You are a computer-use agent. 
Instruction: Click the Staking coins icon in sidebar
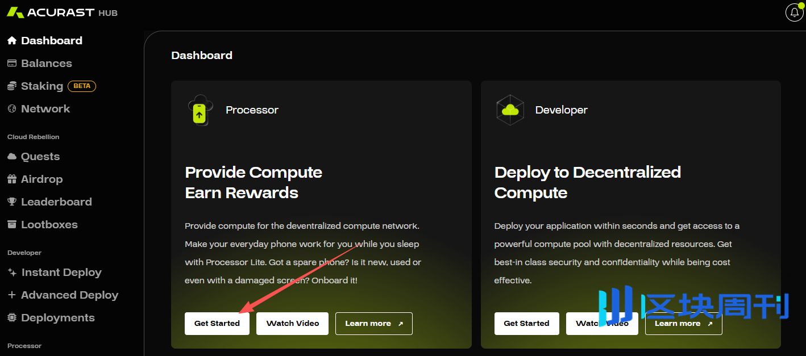(x=12, y=86)
